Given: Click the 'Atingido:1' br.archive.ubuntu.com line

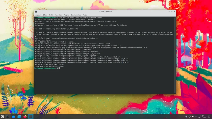Looking at the screenshot, I should 63,50.
